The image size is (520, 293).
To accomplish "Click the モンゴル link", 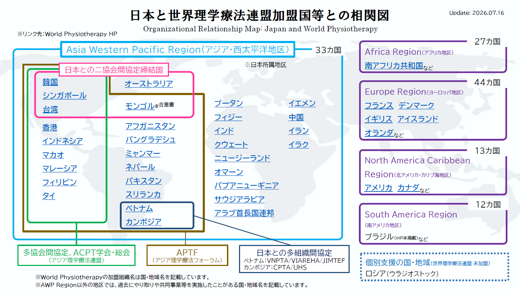I will pos(140,106).
